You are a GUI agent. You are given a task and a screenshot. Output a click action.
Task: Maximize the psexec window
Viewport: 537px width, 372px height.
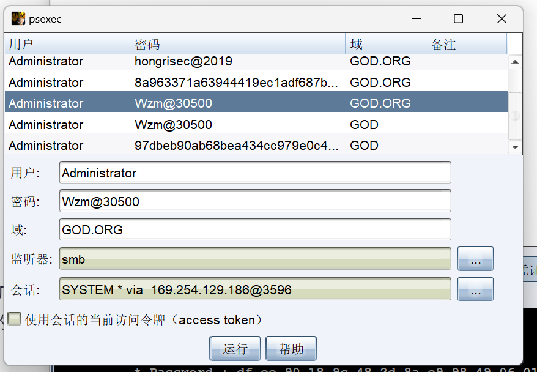pos(458,19)
